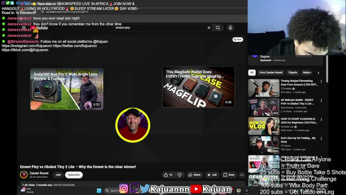Click the site info icon in address bar

point(43,12)
